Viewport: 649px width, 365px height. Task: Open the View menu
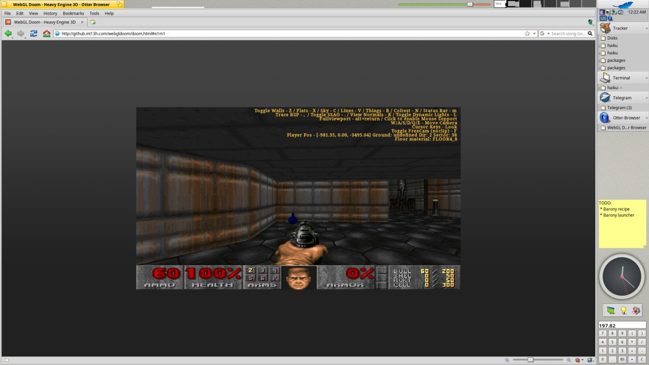click(x=33, y=13)
